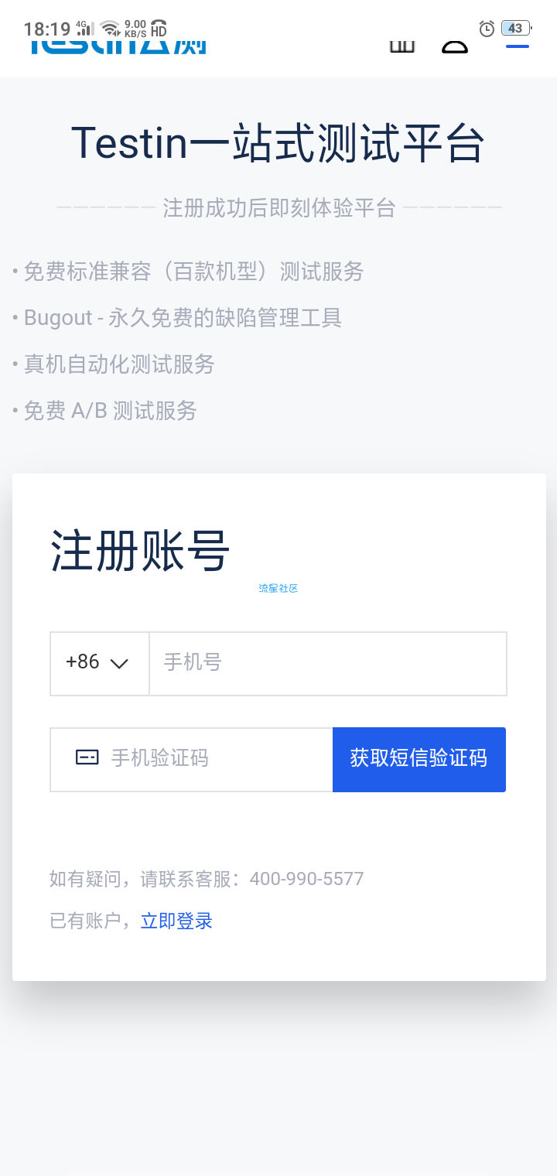Select the Bugout 永久免费的缺陷管理工具 line
The width and height of the screenshot is (557, 1176).
tap(177, 318)
